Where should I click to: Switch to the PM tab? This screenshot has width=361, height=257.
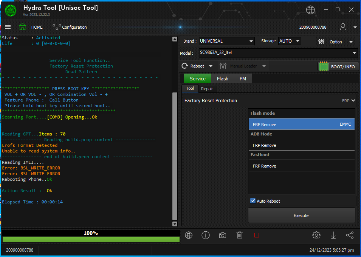click(x=243, y=78)
